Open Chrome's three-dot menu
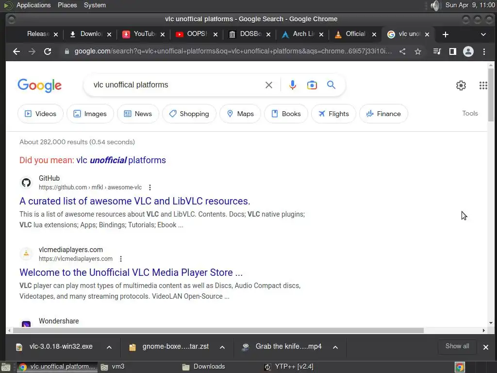The height and width of the screenshot is (373, 497). tap(484, 51)
